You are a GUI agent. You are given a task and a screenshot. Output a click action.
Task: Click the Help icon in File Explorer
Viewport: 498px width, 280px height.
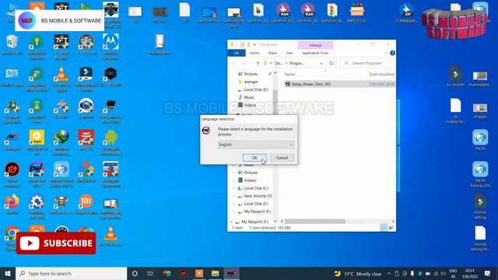pyautogui.click(x=392, y=53)
